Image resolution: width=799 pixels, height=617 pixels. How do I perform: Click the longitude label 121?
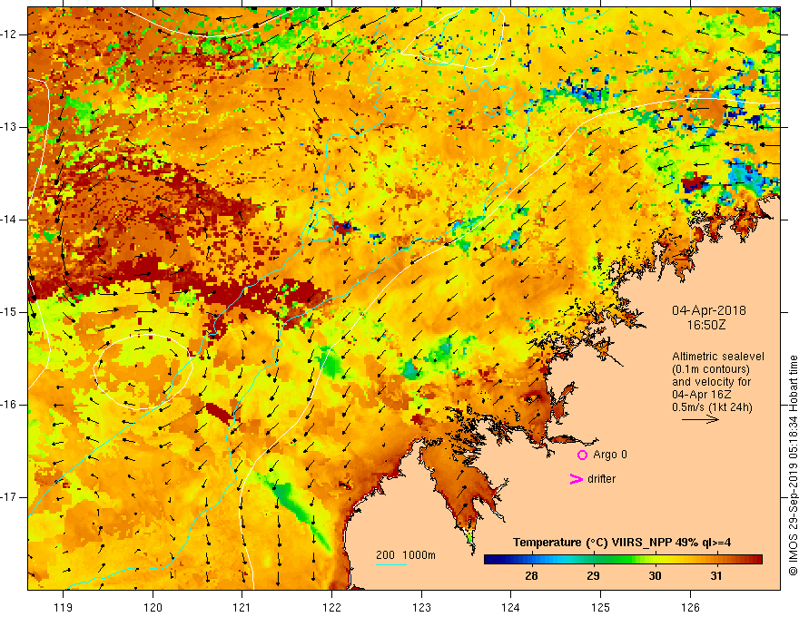click(x=242, y=607)
